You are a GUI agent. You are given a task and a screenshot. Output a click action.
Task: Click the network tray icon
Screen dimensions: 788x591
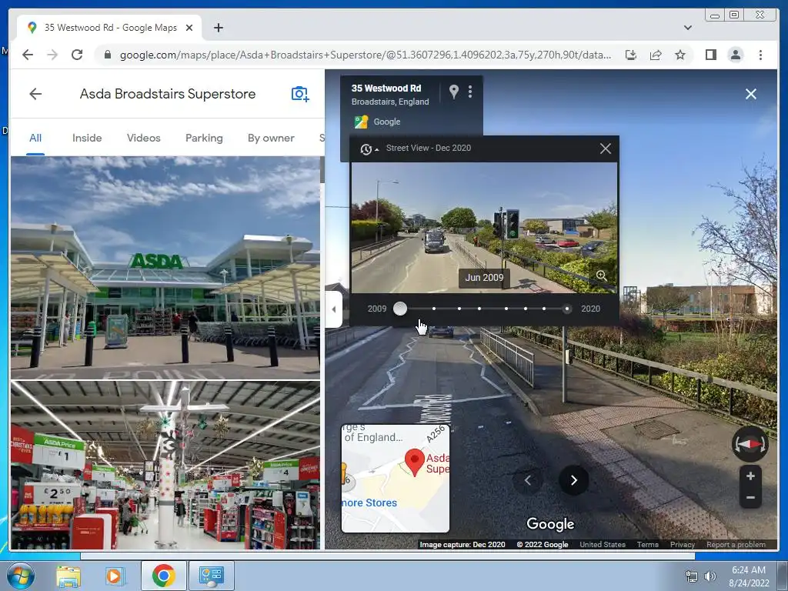(x=692, y=576)
